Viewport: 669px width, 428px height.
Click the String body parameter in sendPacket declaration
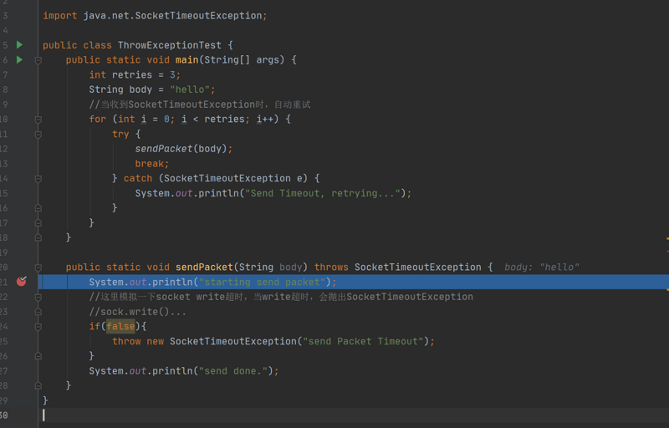click(x=270, y=267)
